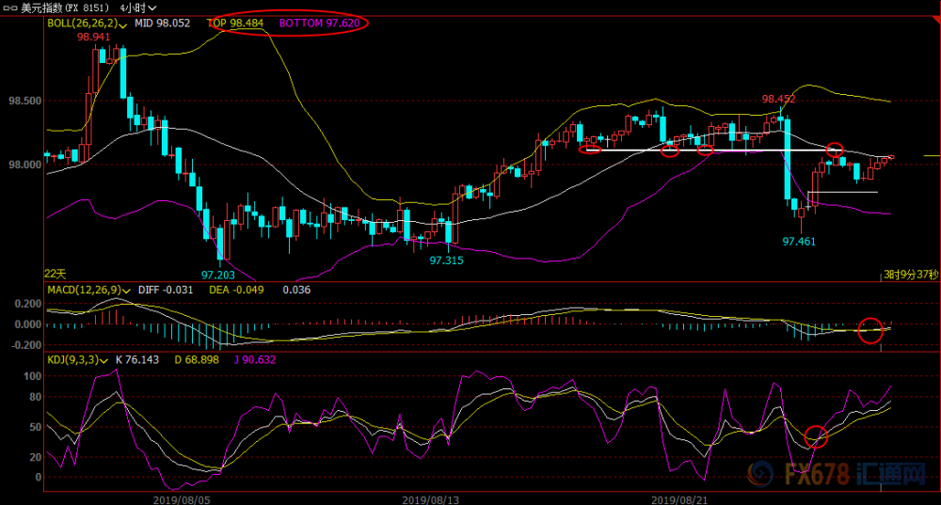941x505 pixels.
Task: Click the 50 level on KDJ axis
Action: click(x=36, y=427)
